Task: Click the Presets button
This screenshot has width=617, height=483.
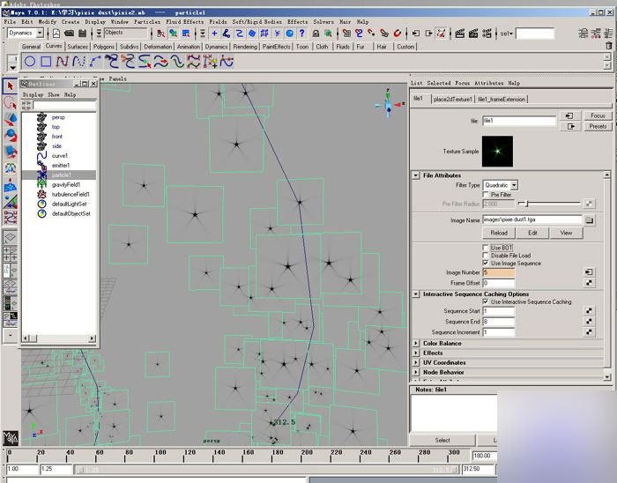Action: point(598,126)
